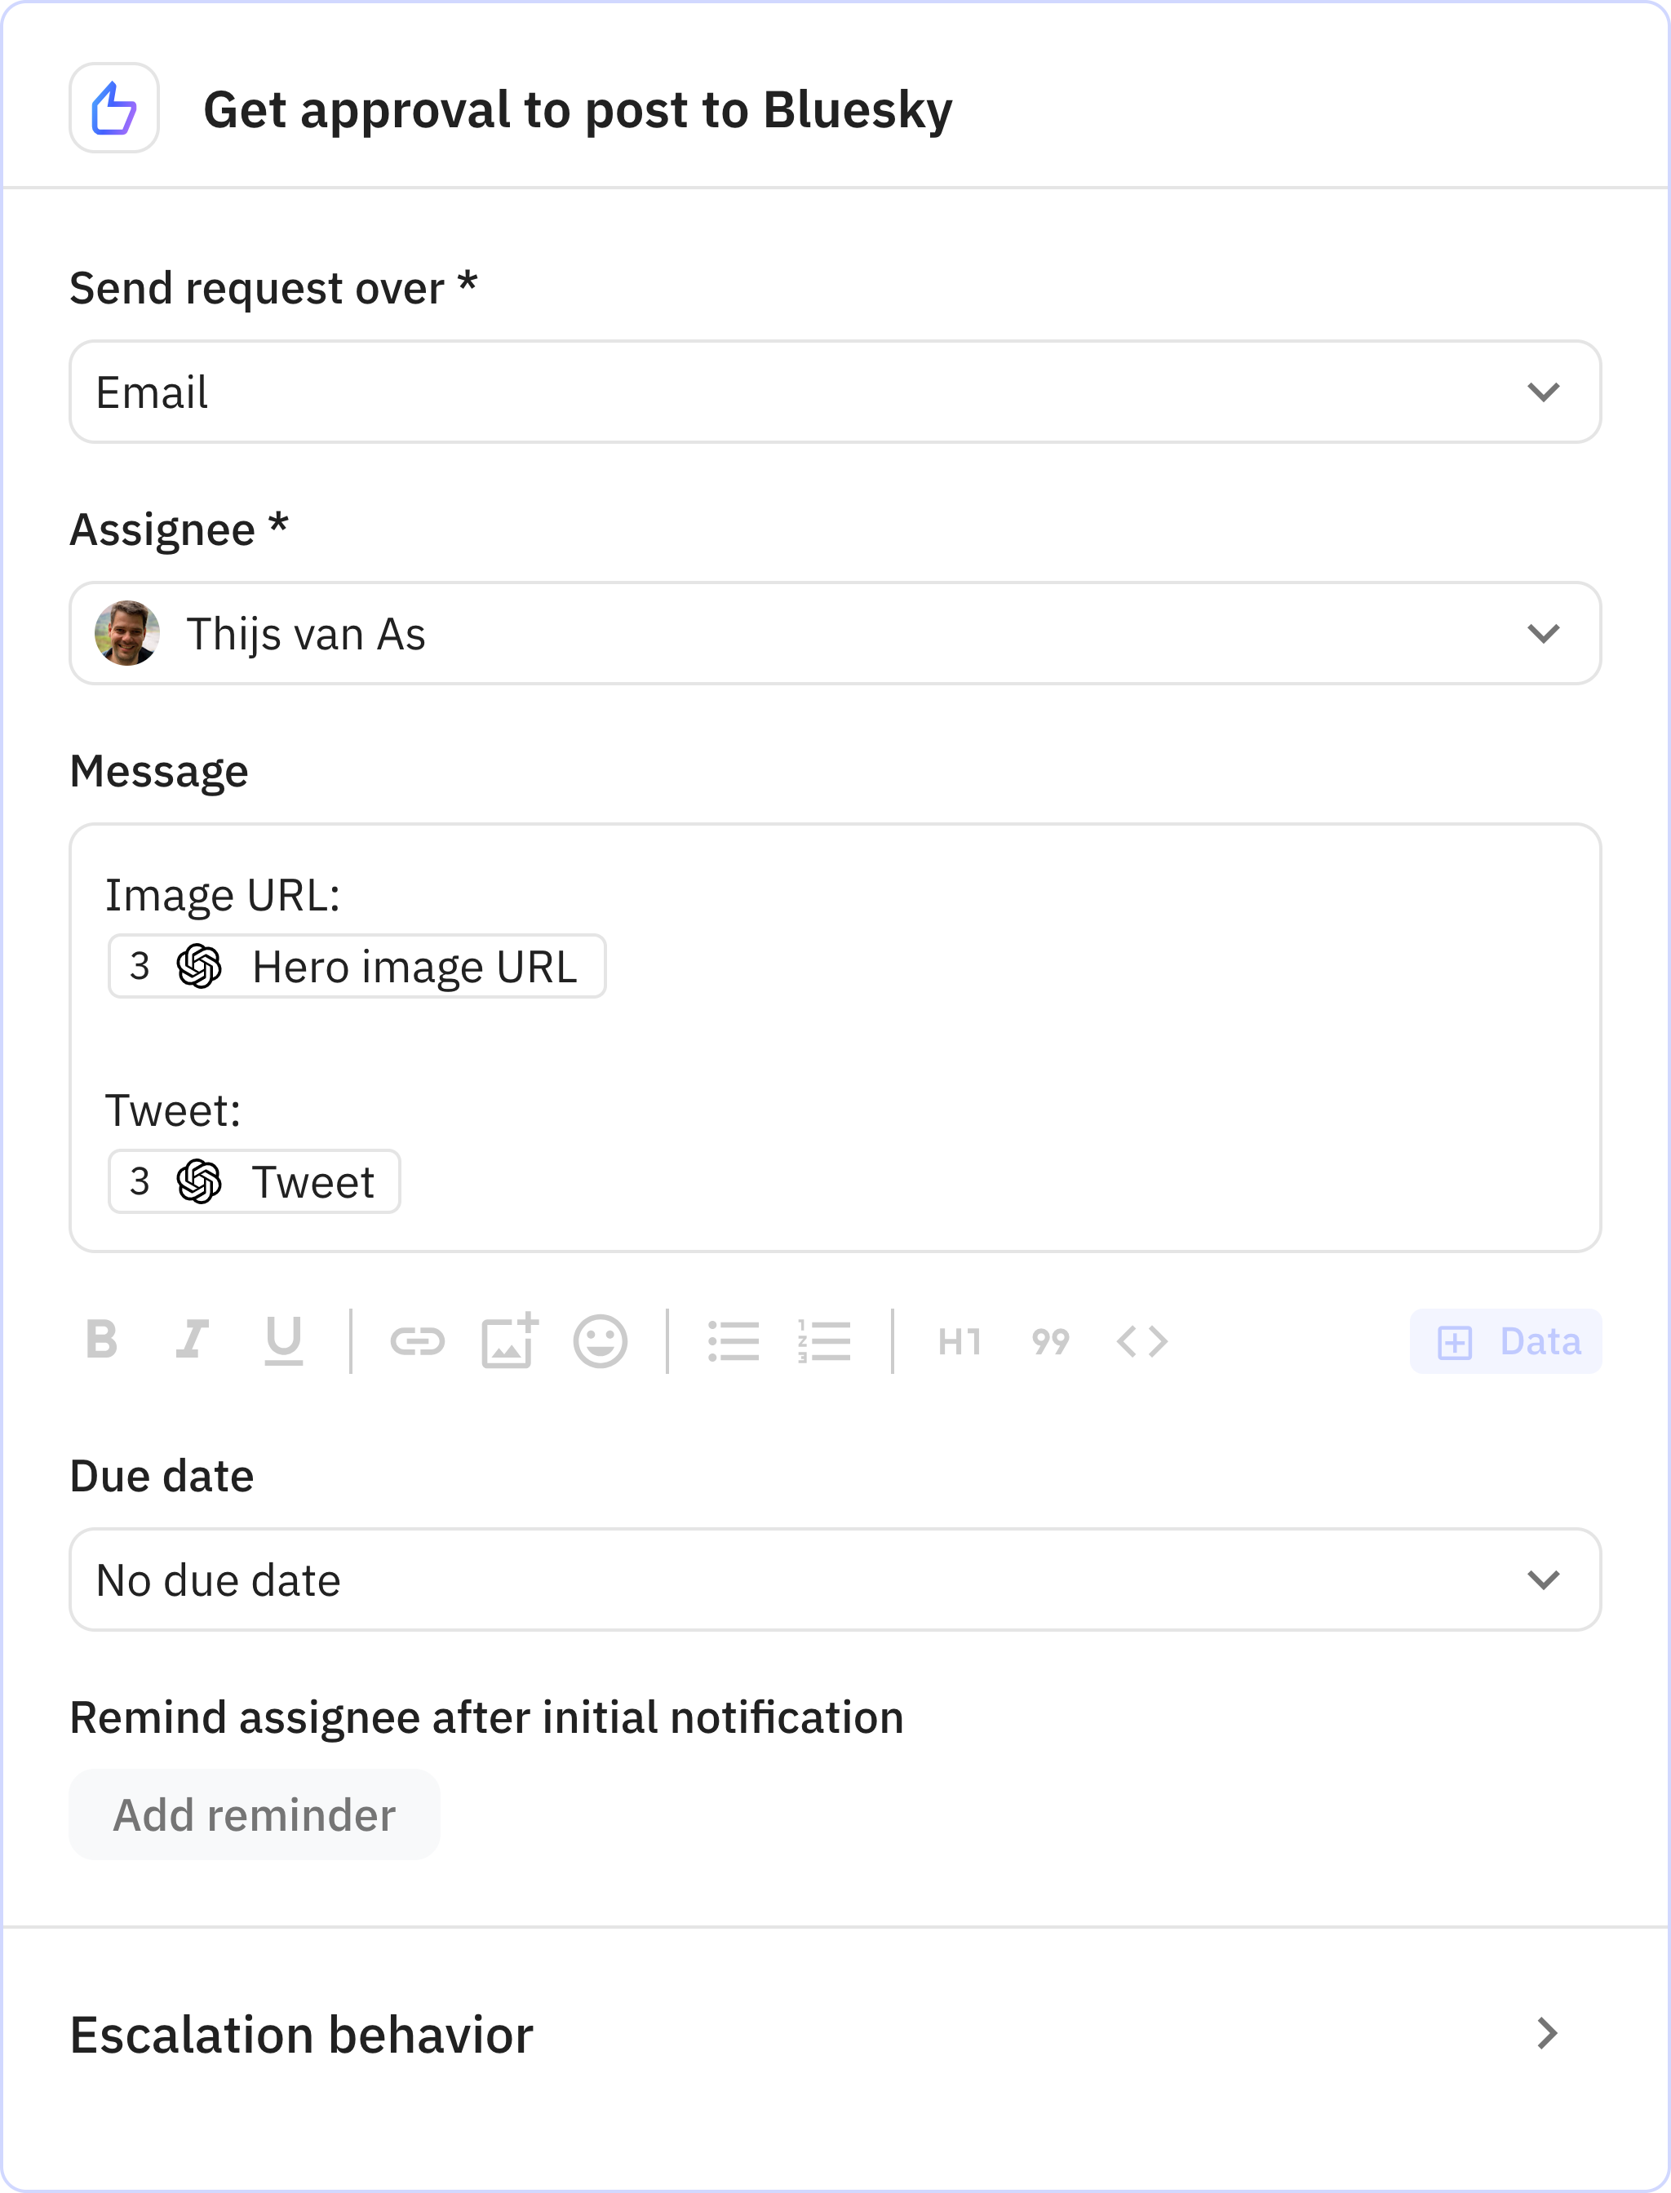Viewport: 1671px width, 2193px height.
Task: Open the emoji picker
Action: click(600, 1340)
